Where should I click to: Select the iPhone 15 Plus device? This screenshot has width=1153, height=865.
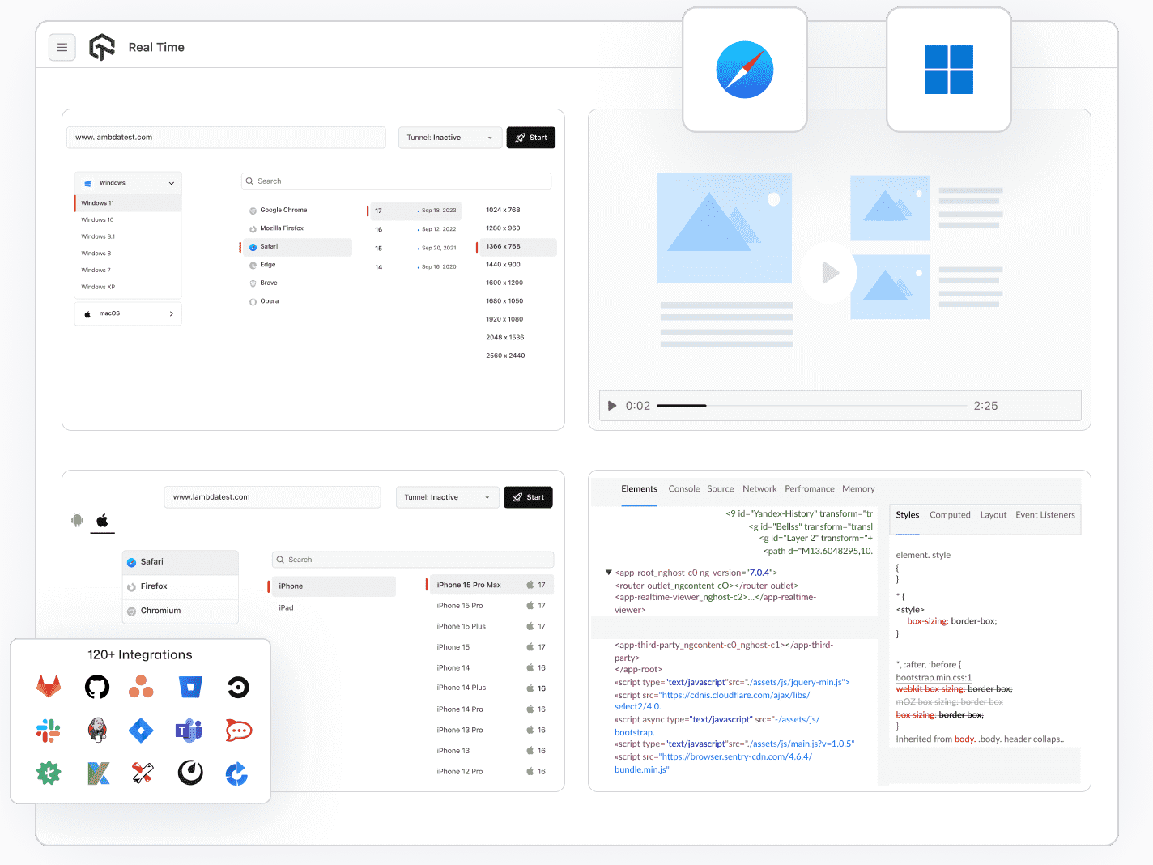coord(491,627)
